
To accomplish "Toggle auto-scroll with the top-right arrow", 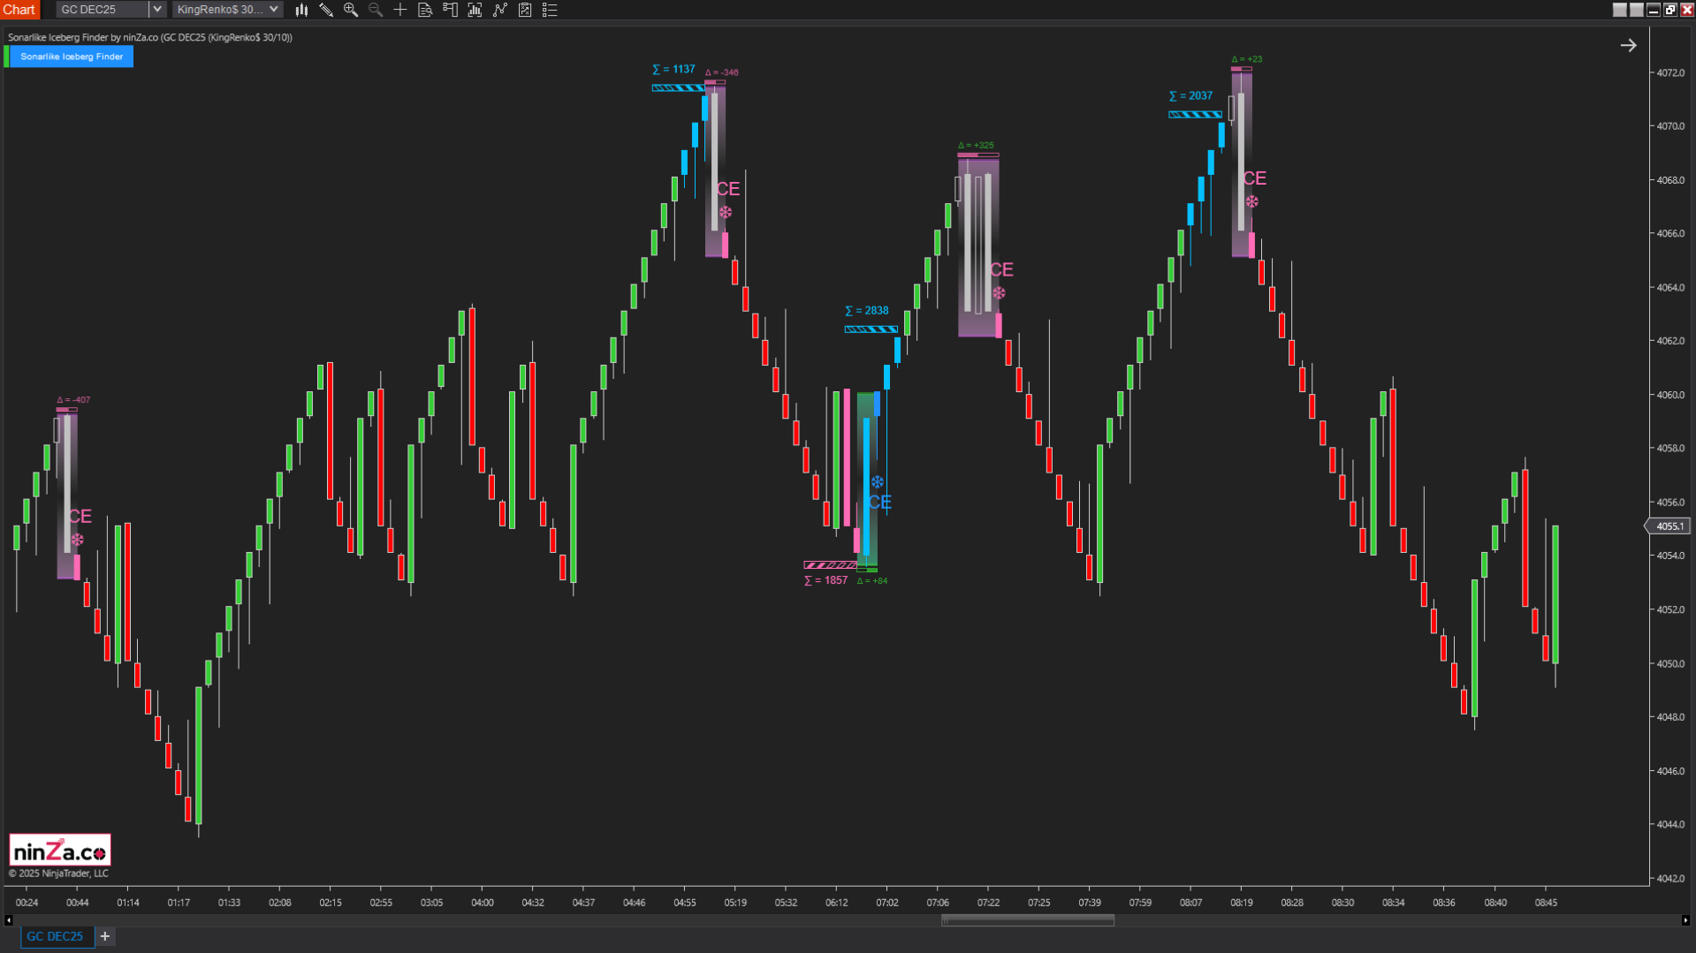I will (1629, 44).
